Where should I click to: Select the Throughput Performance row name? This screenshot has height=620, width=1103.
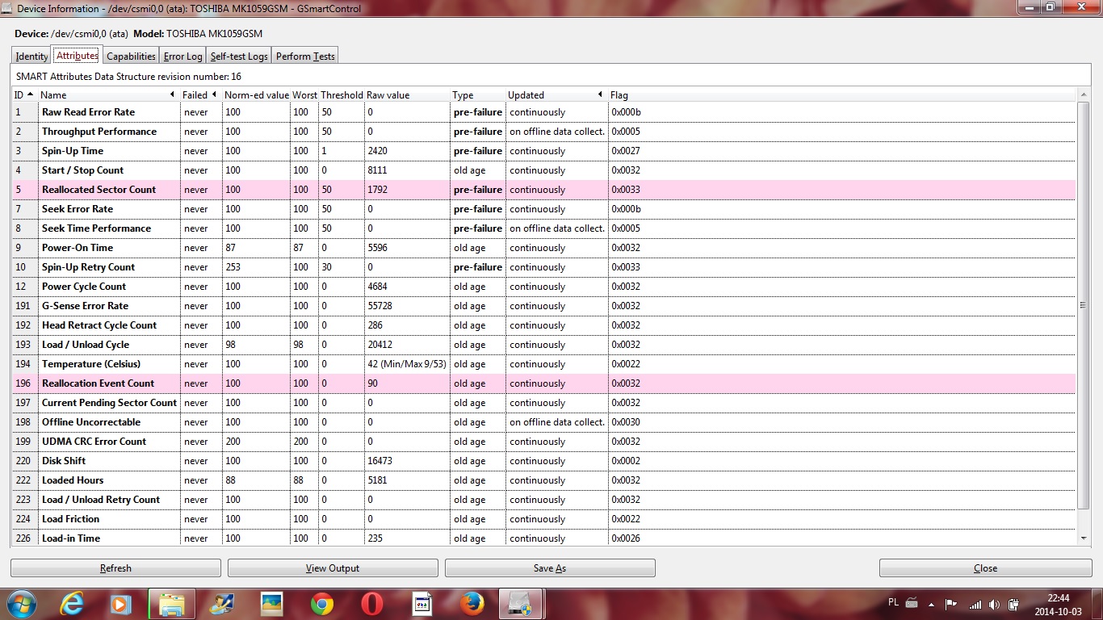tap(99, 132)
